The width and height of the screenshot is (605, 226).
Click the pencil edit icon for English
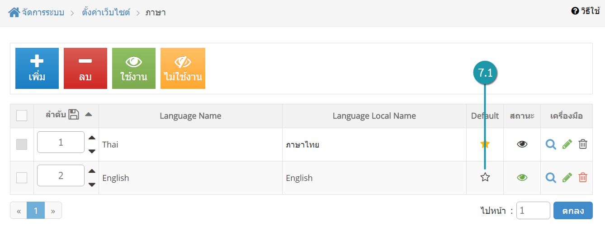click(567, 178)
